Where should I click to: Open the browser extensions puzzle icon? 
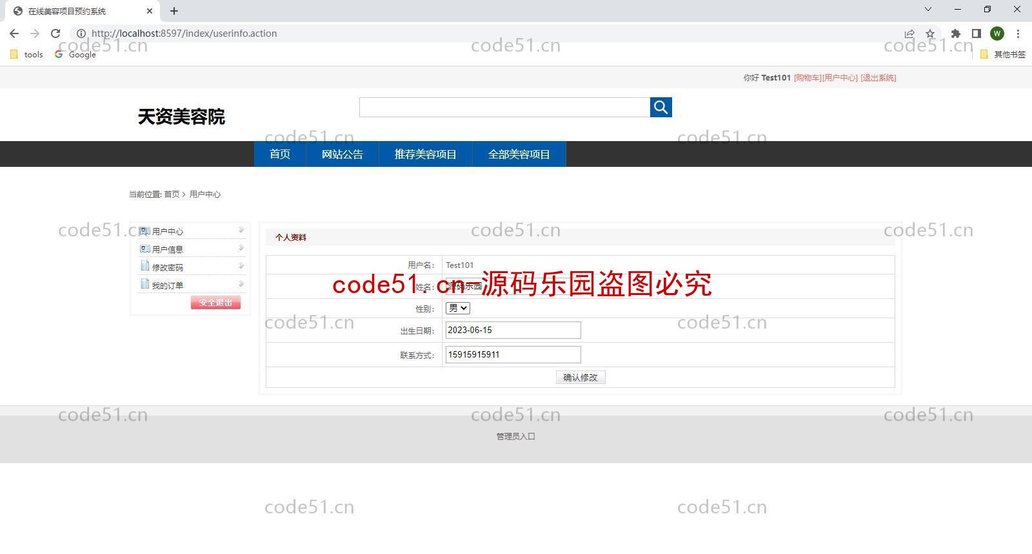coord(955,33)
